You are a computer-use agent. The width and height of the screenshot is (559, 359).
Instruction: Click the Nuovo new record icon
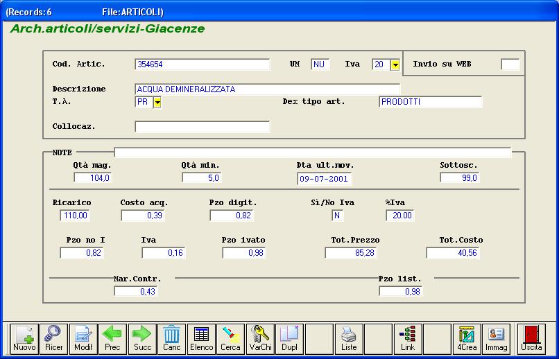tap(24, 339)
